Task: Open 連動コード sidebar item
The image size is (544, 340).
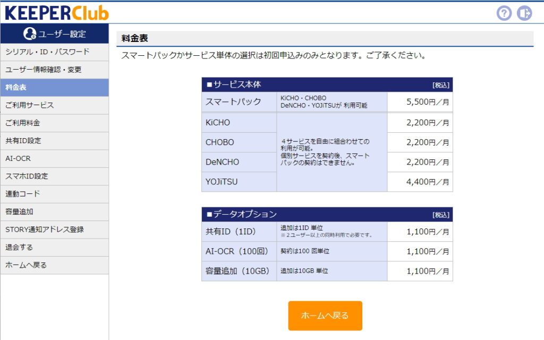Action: click(x=55, y=194)
